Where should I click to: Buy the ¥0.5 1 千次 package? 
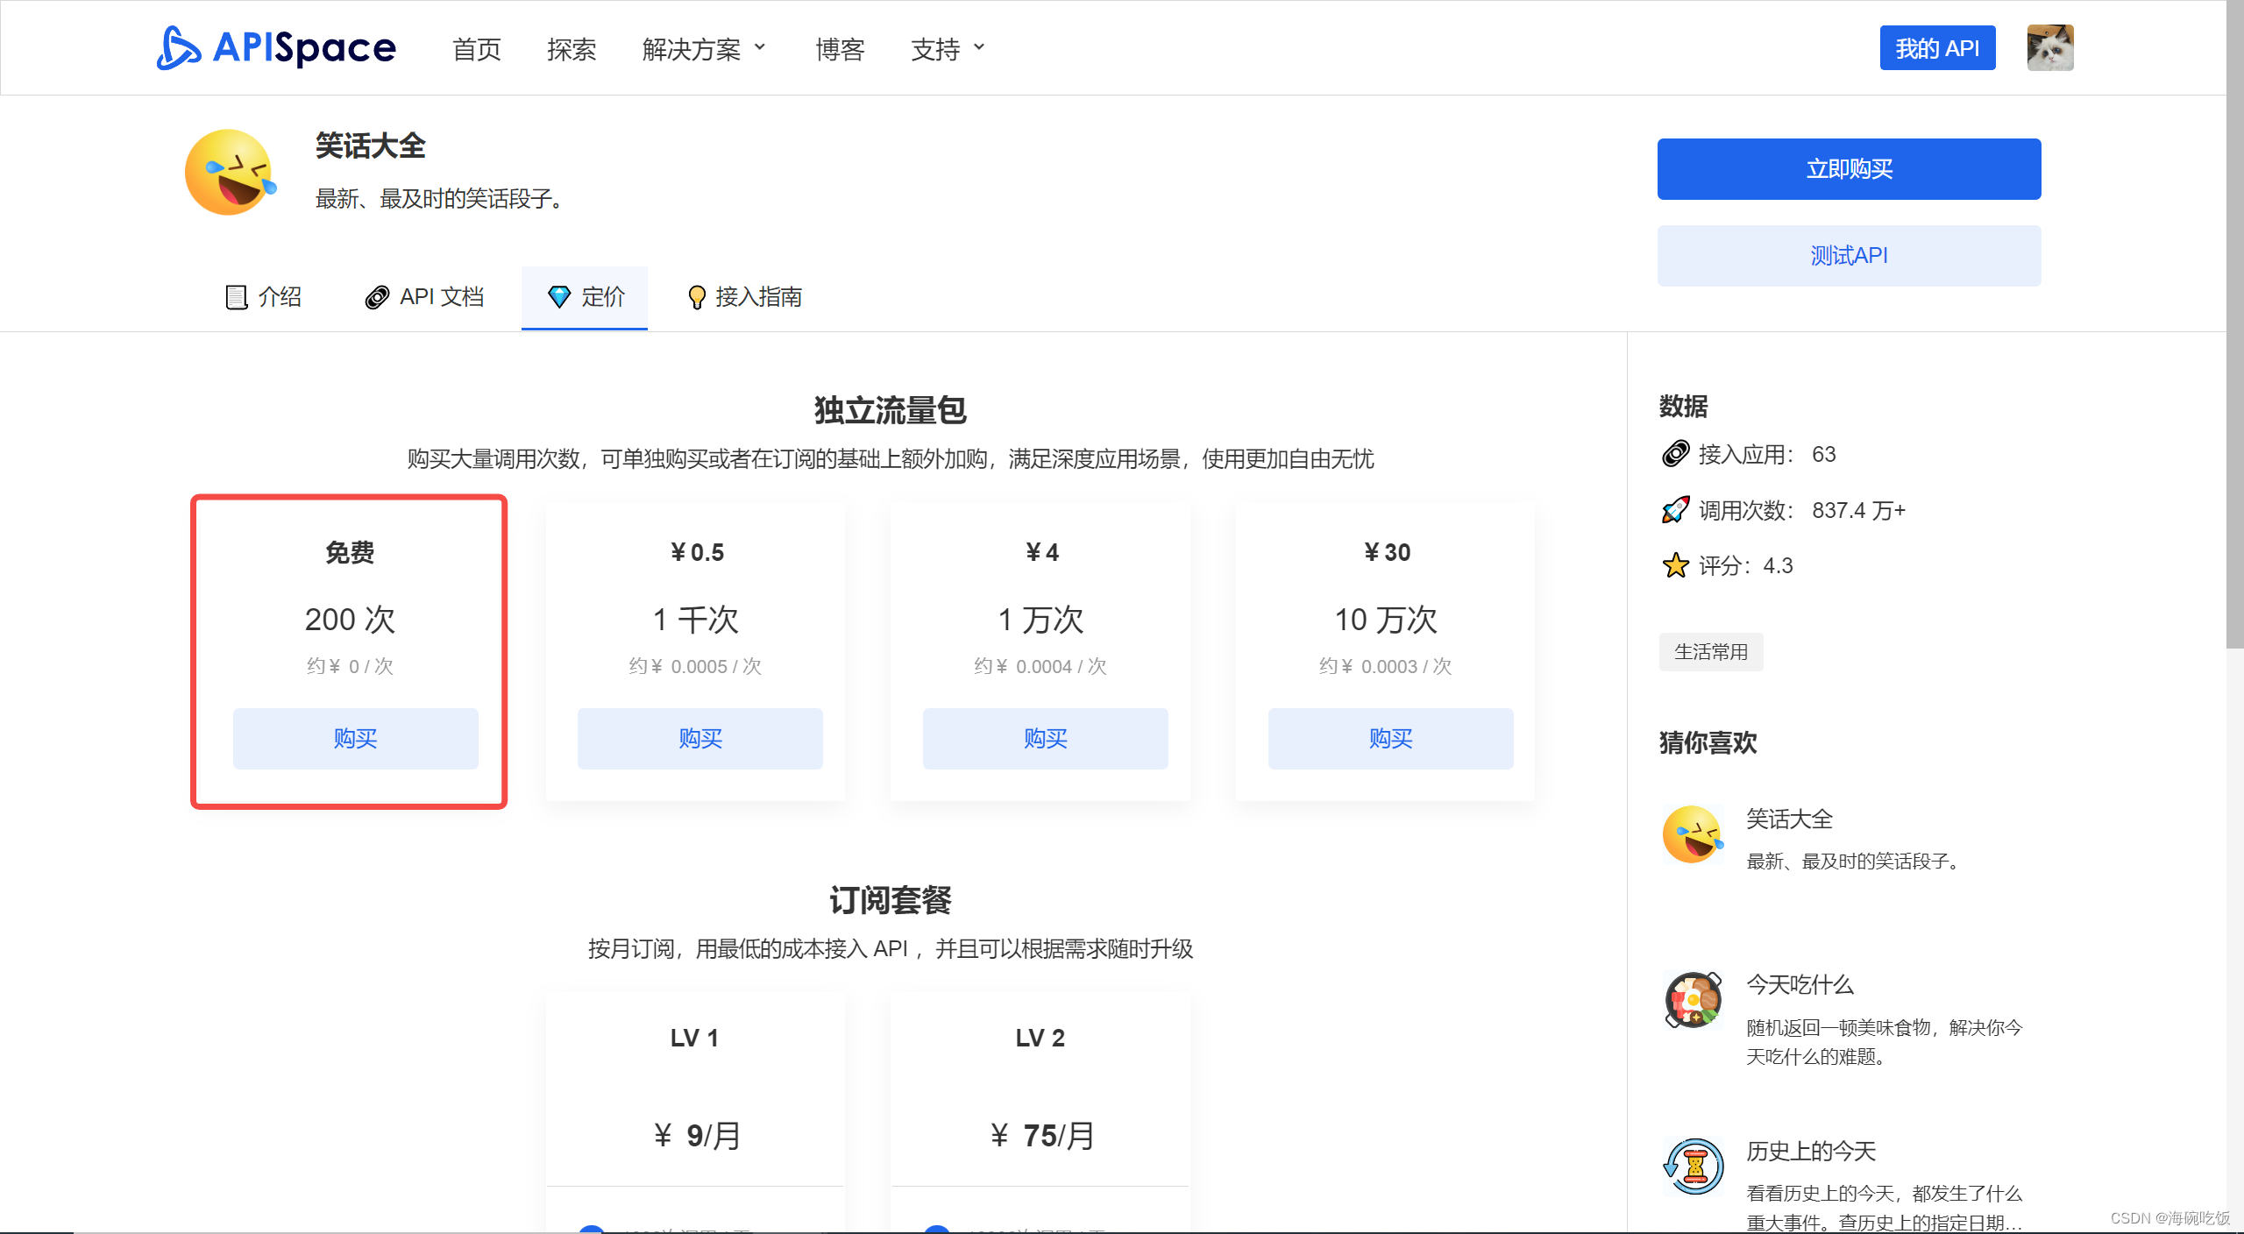pos(699,738)
